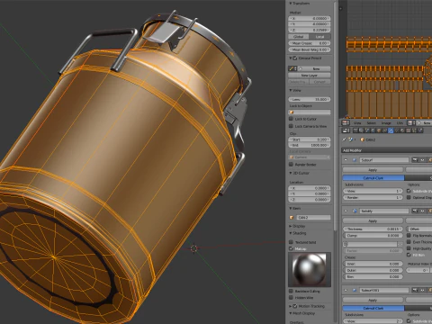The width and height of the screenshot is (432, 324).
Task: Click the UV editor's editor-type icon
Action: coord(345,123)
